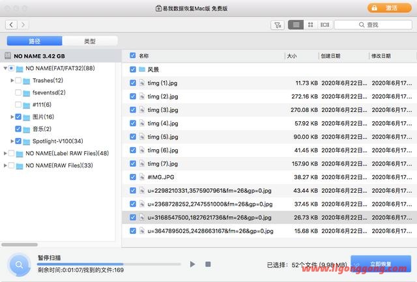
Task: Click the u=3647895025 jpg file icon
Action: 142,231
